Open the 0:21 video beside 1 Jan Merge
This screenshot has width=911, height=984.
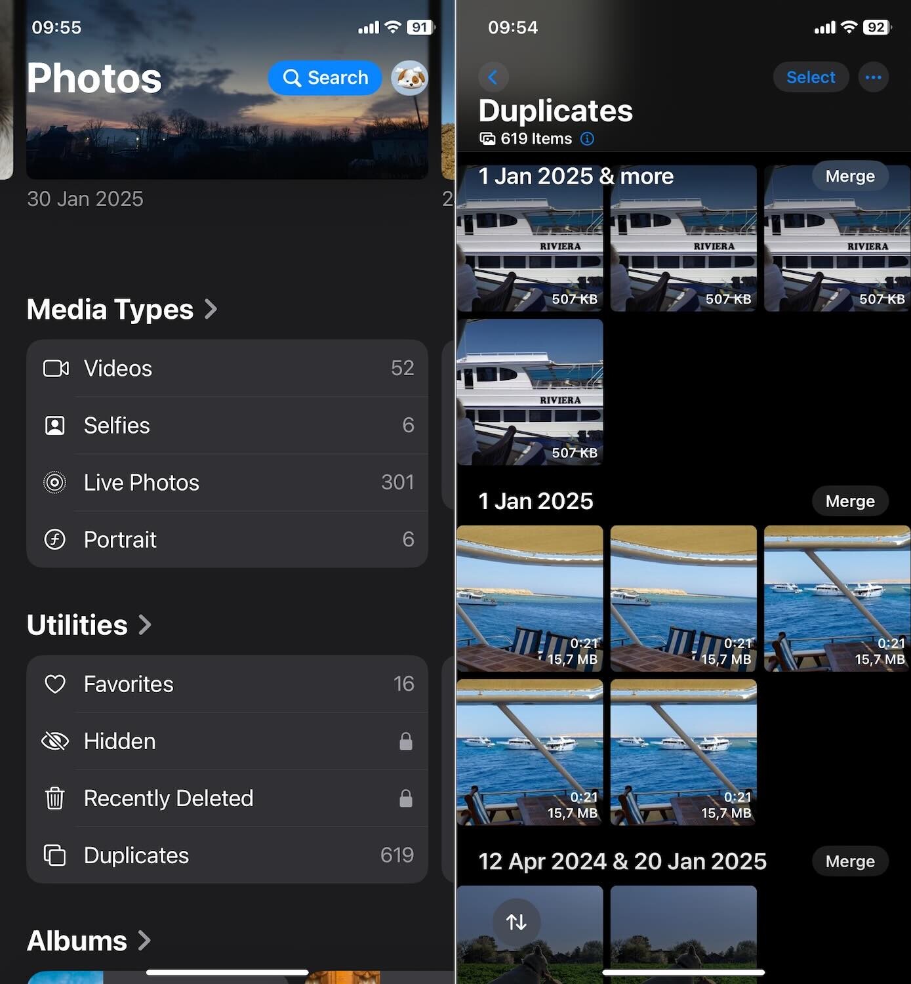click(x=838, y=598)
